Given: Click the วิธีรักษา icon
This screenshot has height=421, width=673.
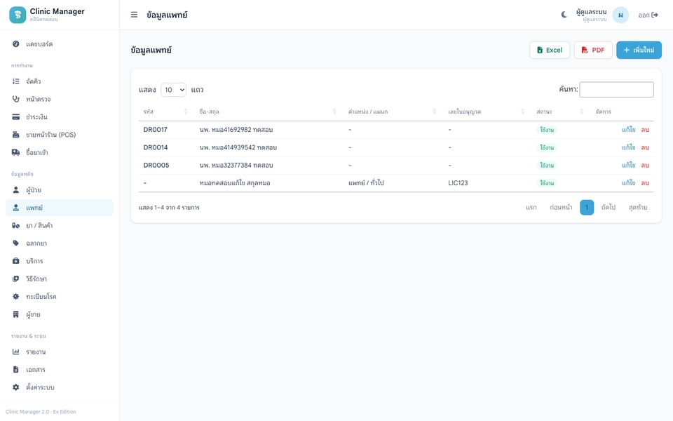Looking at the screenshot, I should coord(16,279).
